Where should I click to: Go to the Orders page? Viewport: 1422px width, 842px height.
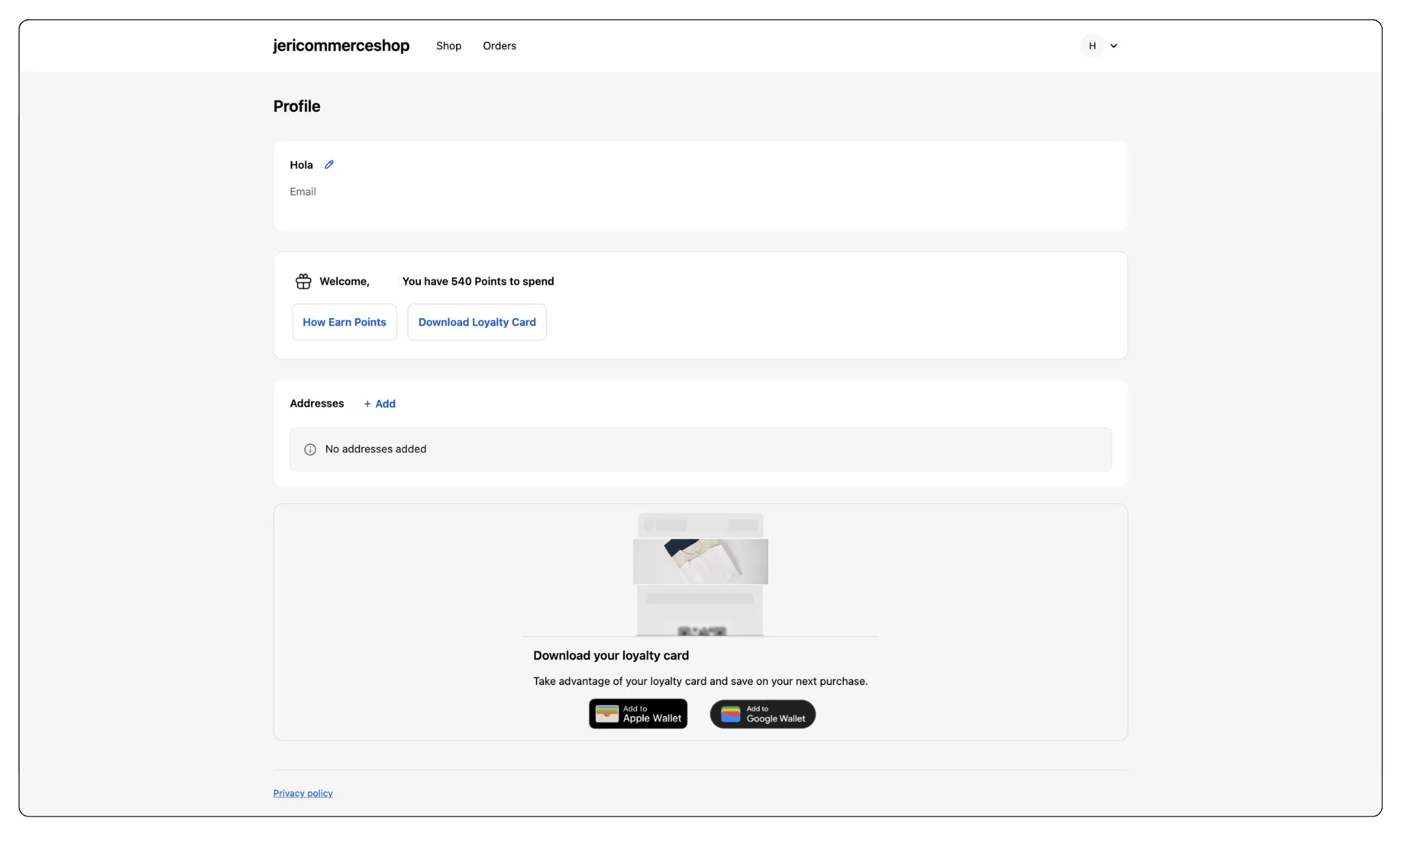tap(499, 46)
